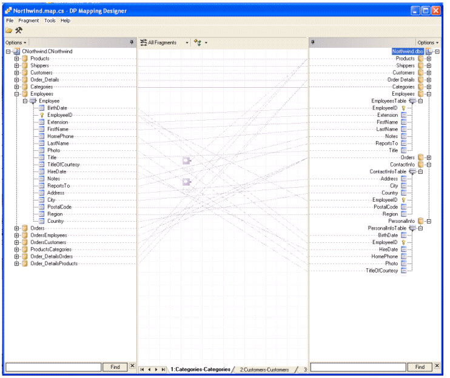The height and width of the screenshot is (378, 450).
Task: Select ProductsCategories in left tree
Action: 51,250
